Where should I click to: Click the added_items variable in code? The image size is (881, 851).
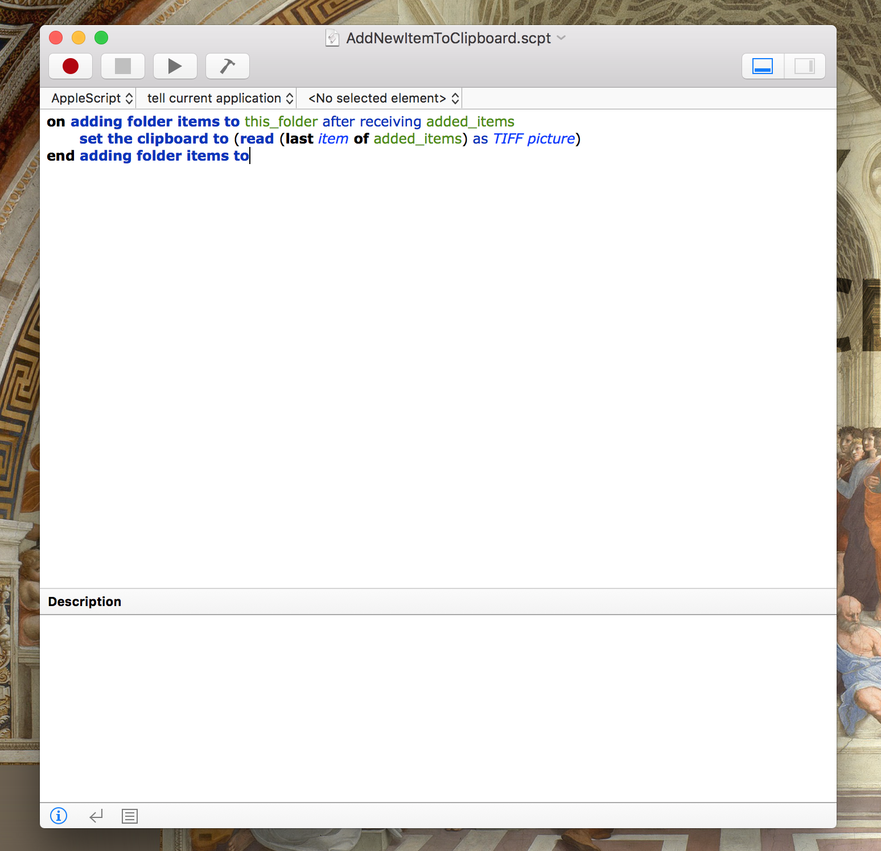tap(470, 121)
